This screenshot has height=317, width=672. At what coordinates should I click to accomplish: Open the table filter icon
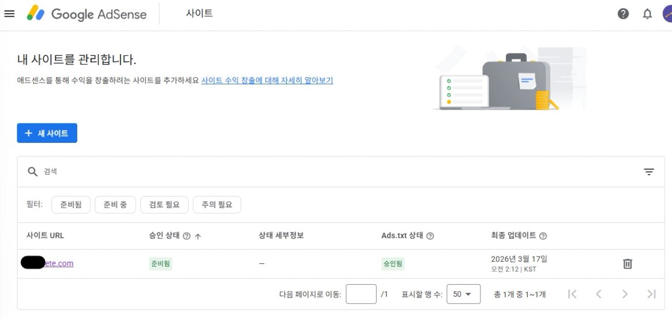(x=649, y=172)
